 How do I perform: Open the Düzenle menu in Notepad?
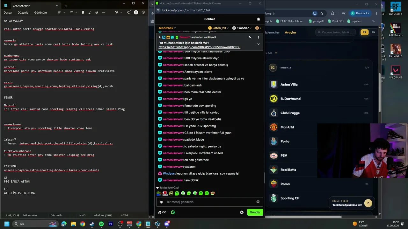point(23,12)
